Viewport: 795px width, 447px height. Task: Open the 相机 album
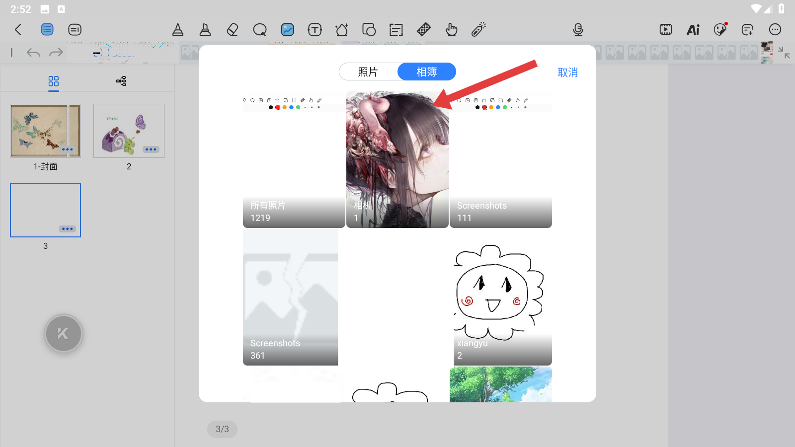(x=397, y=160)
